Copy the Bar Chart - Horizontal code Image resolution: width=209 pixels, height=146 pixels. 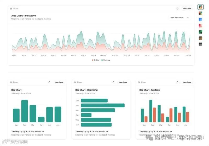point(113,82)
